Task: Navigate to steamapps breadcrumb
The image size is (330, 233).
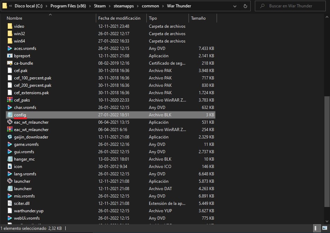Action: click(124, 6)
